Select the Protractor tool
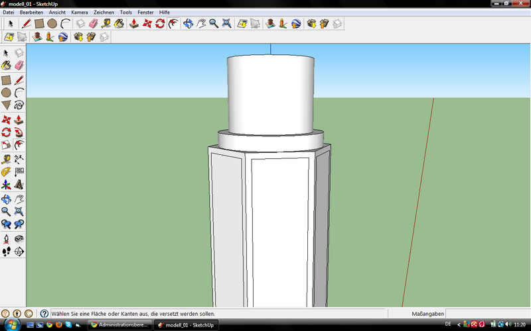Viewport: 531px width, 331px height. [6, 171]
